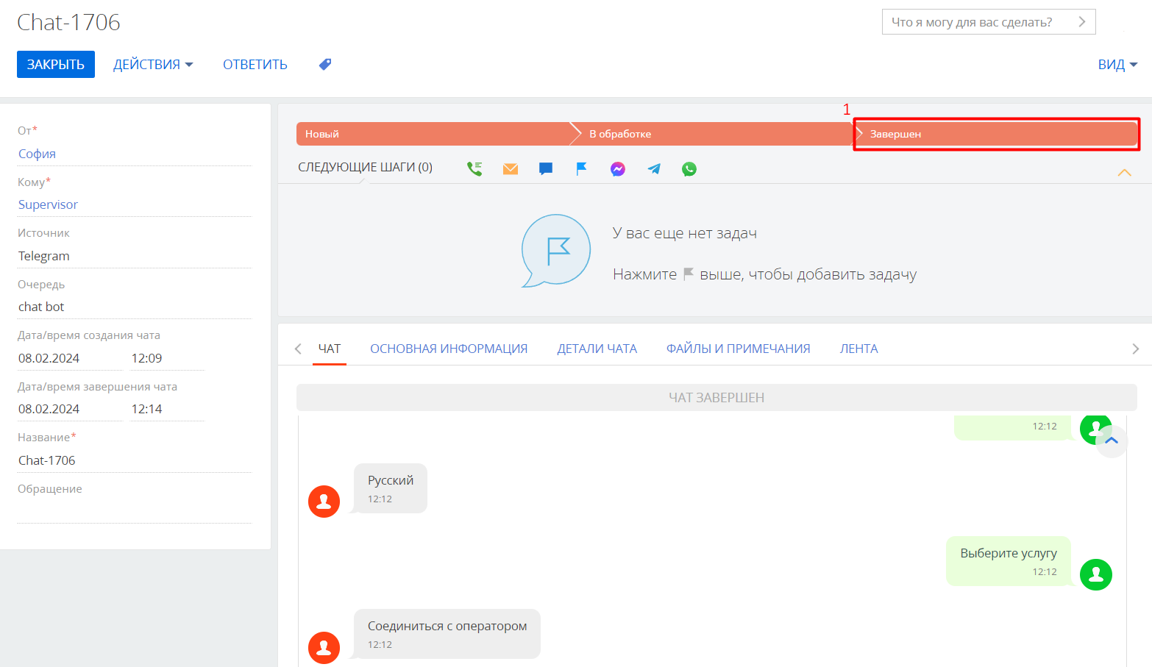
Task: Open the Facebook Messenger channel icon
Action: point(618,169)
